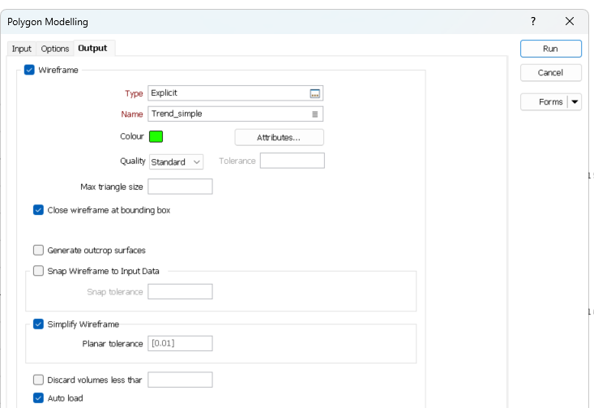
Task: Click the Cancel button
Action: [550, 73]
